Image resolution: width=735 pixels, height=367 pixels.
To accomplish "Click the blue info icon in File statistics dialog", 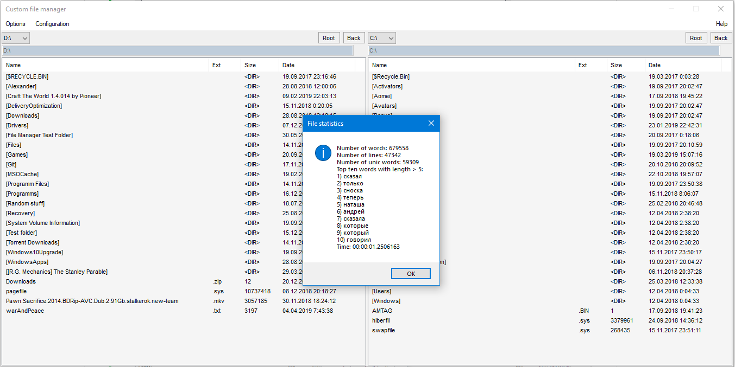I will [x=323, y=153].
